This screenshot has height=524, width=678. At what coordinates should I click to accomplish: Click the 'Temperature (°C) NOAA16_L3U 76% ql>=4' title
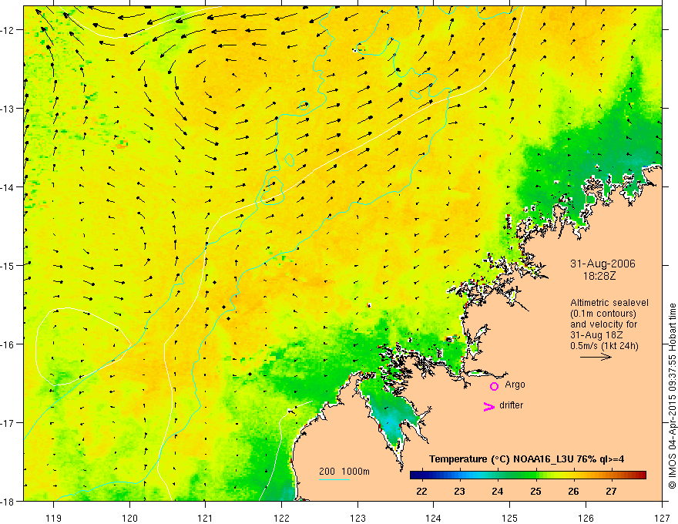[526, 459]
